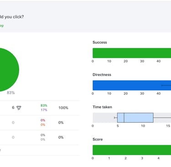Click the Score chart heading
Screen dimensions: 171x167
pyautogui.click(x=98, y=139)
